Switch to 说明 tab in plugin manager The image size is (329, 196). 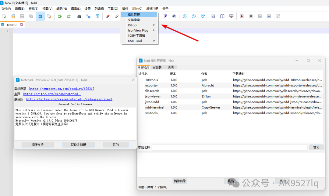[170, 67]
